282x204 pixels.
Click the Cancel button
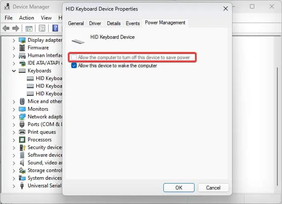(x=213, y=188)
